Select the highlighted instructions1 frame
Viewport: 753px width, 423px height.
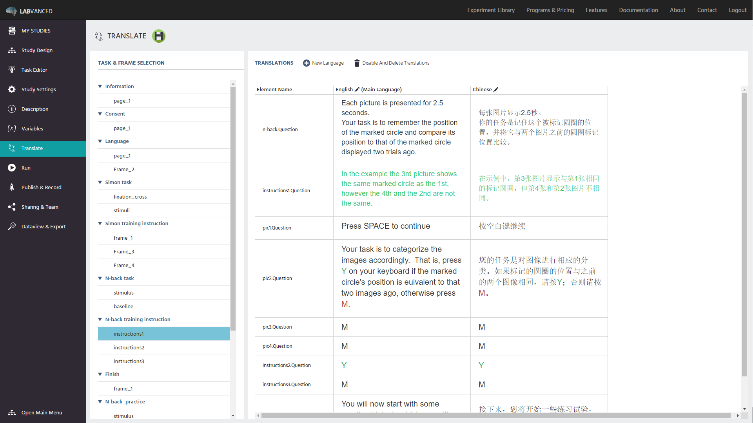pyautogui.click(x=164, y=334)
